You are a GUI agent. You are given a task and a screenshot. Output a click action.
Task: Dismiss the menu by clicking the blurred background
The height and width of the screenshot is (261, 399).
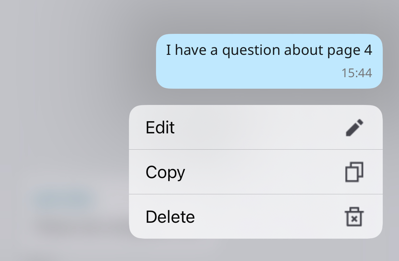click(64, 102)
